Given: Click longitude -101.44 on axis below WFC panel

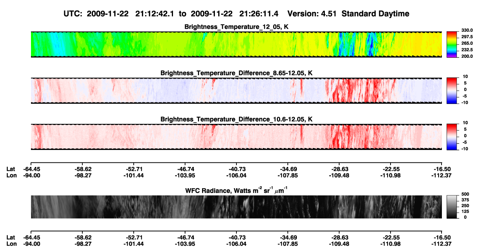Looking at the screenshot, I should click(133, 243).
